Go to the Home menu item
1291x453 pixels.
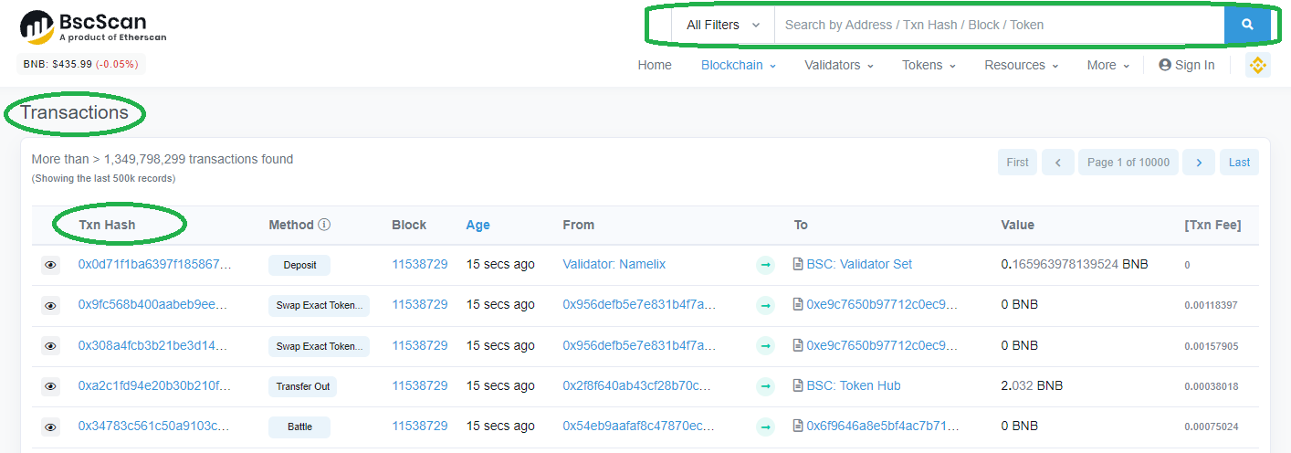coord(655,65)
